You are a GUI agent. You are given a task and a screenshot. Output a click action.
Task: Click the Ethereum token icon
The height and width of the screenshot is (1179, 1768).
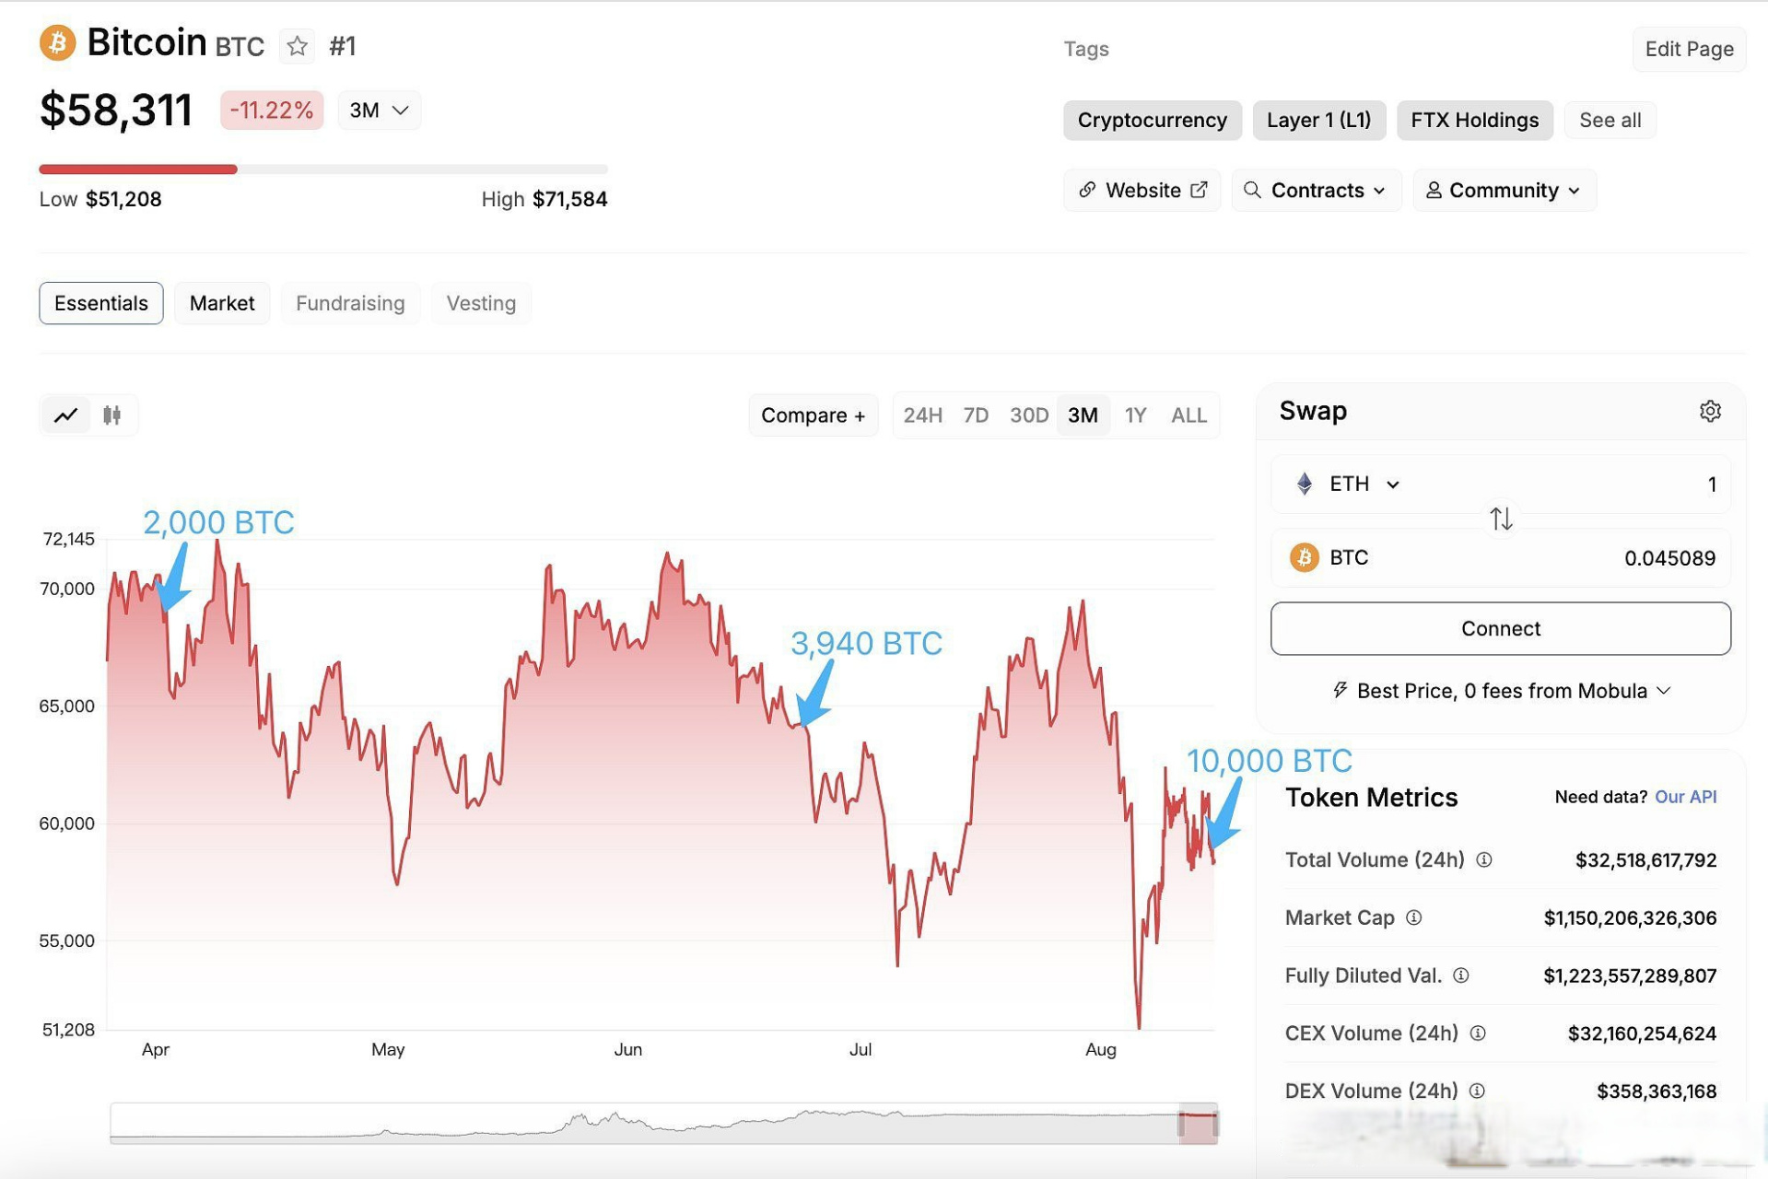[1304, 484]
